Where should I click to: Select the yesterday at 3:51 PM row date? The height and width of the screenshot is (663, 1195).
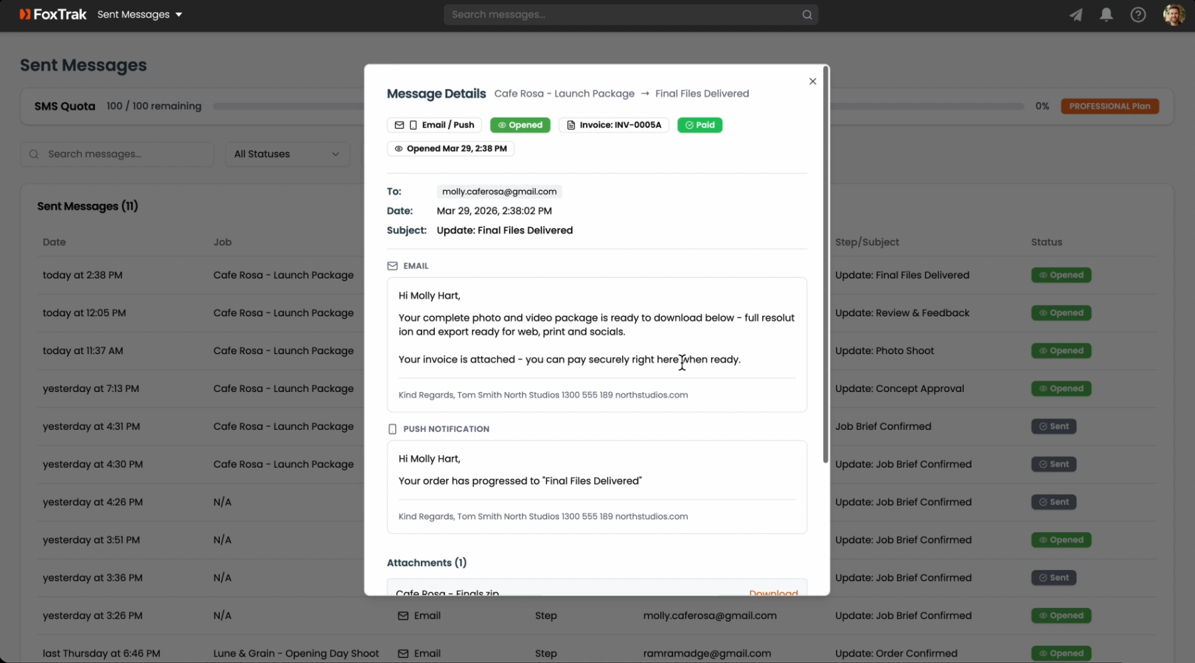[91, 540]
